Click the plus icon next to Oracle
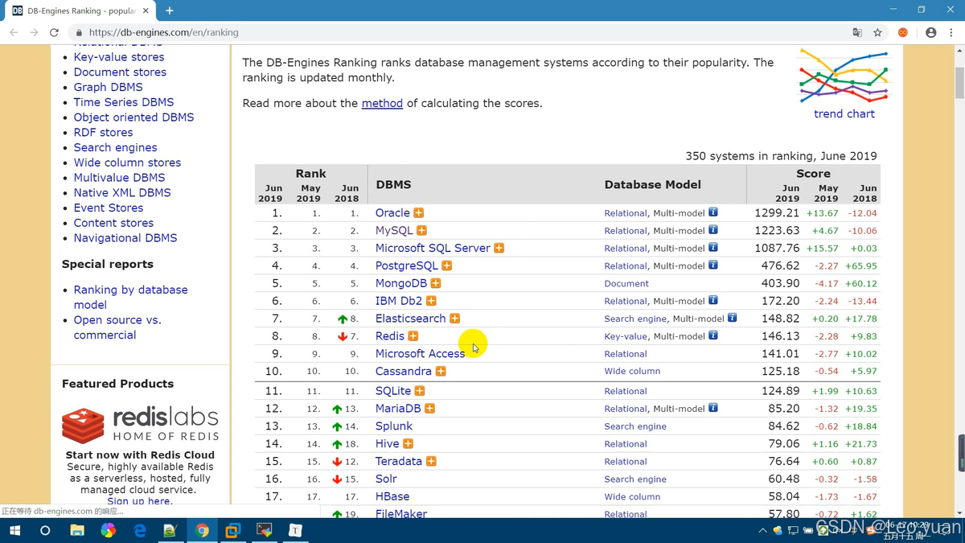This screenshot has width=965, height=543. point(418,213)
